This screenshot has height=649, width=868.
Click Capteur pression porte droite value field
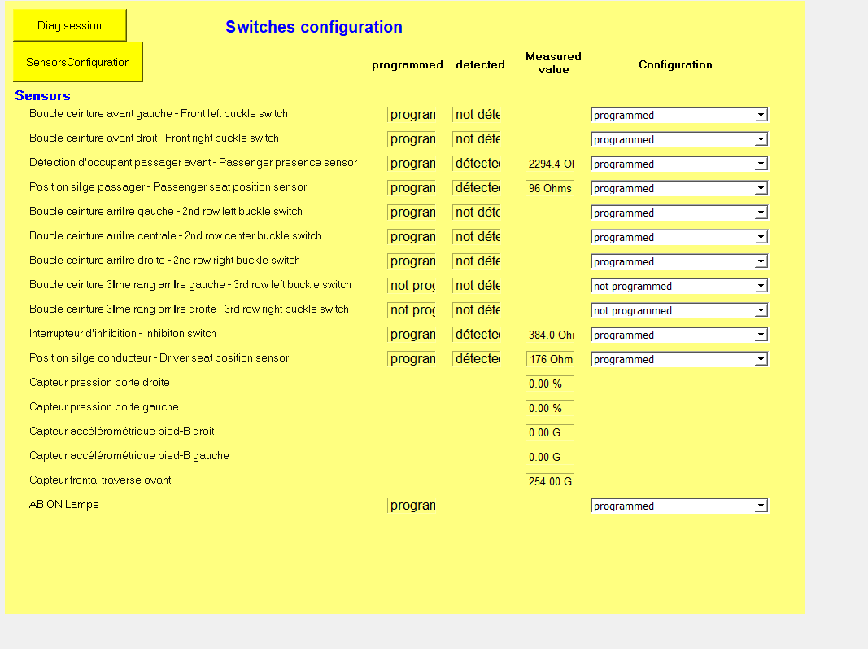pos(550,384)
